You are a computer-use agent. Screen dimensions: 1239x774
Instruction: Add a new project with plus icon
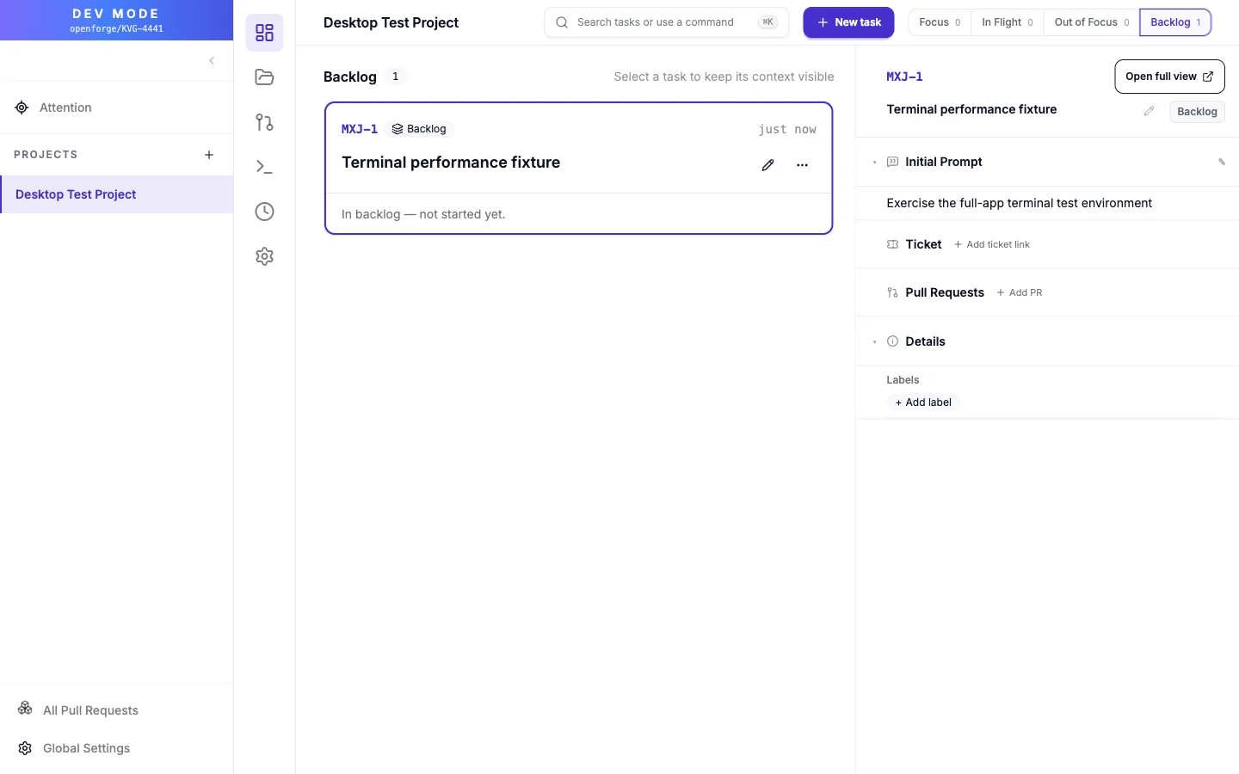(x=209, y=155)
